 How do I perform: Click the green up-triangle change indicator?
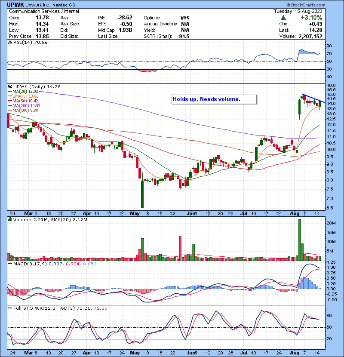[x=283, y=18]
